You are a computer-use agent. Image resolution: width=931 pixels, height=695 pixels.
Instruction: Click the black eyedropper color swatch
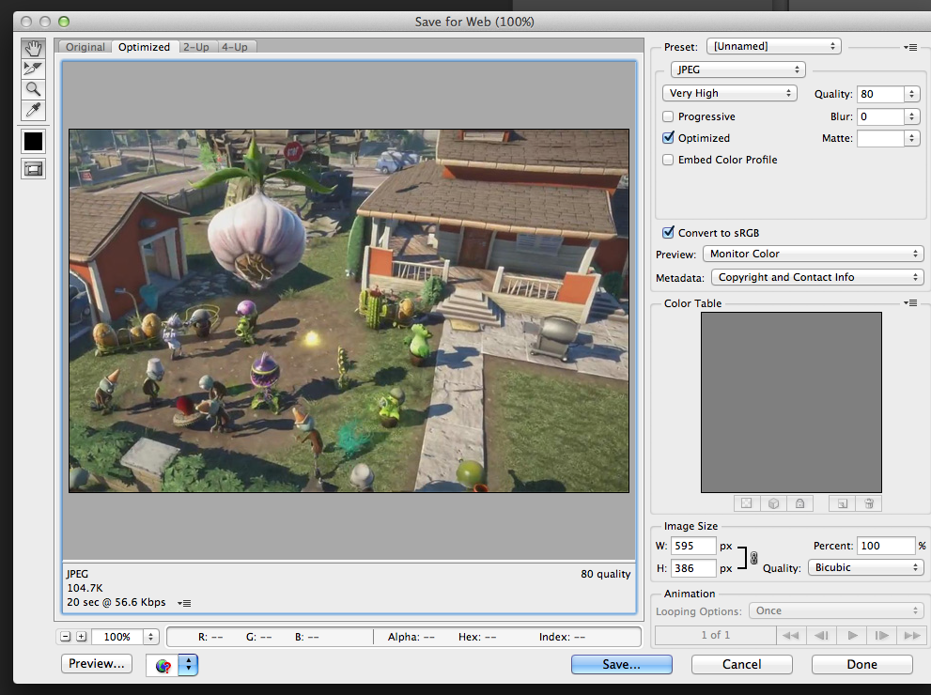pyautogui.click(x=34, y=142)
